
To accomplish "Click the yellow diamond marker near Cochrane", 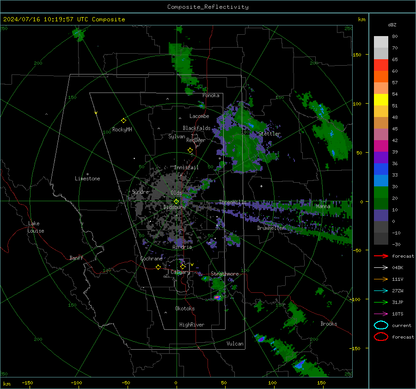I will click(158, 267).
